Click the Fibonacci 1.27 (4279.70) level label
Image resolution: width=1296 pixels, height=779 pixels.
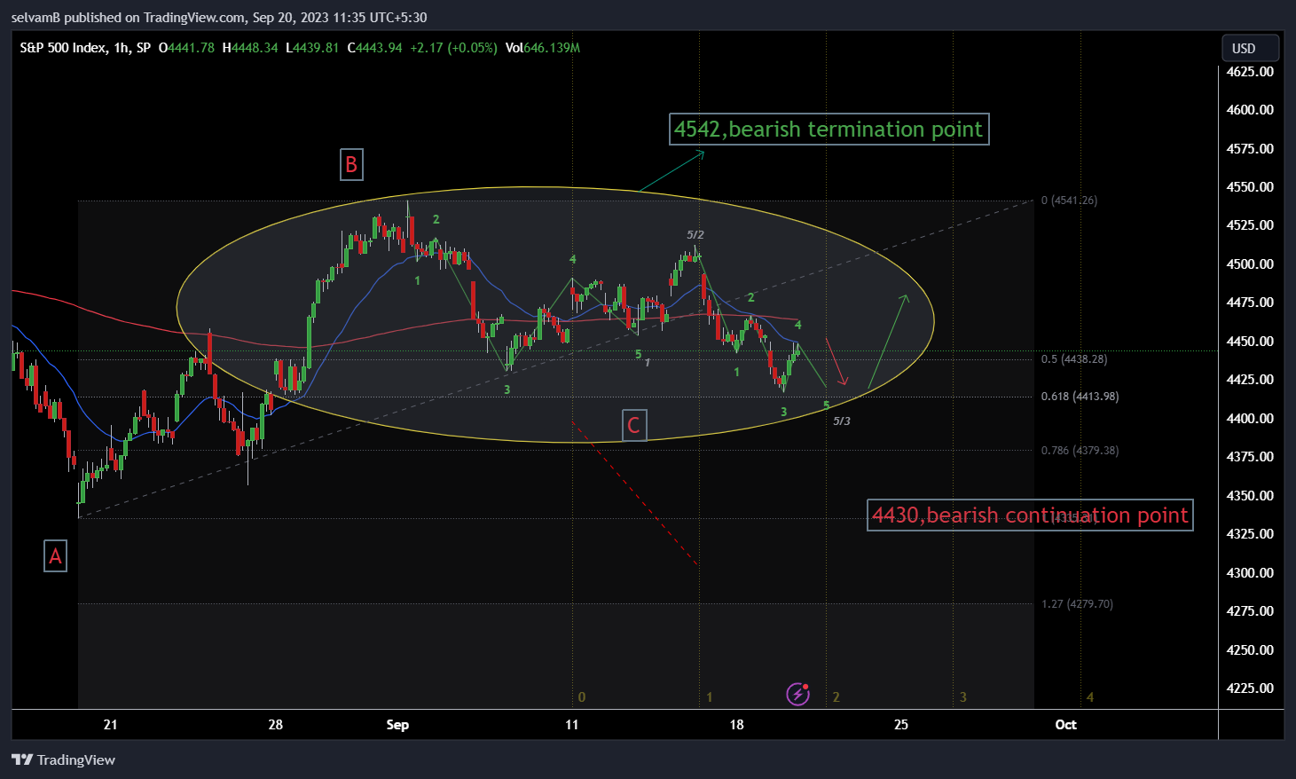click(x=1077, y=604)
